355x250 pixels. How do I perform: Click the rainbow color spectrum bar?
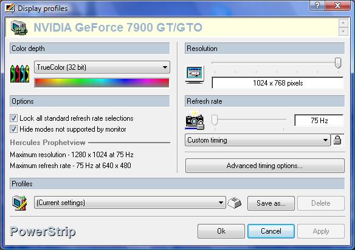point(102,83)
